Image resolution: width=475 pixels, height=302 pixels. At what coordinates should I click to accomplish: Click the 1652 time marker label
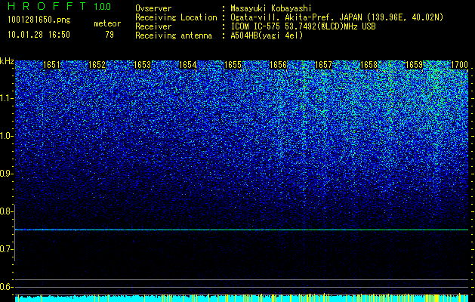[x=97, y=65]
